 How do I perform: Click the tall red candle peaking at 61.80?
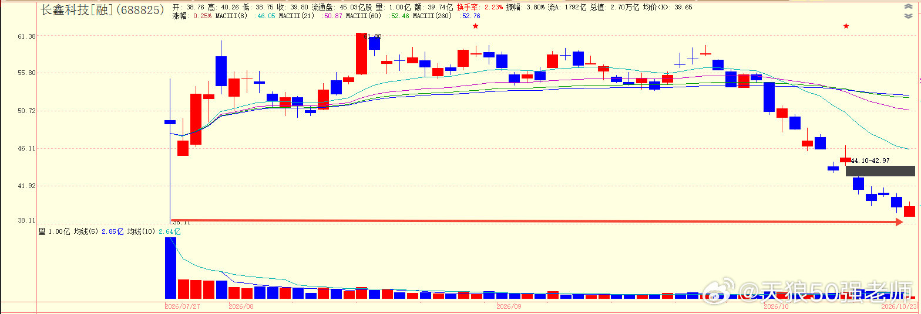click(361, 53)
